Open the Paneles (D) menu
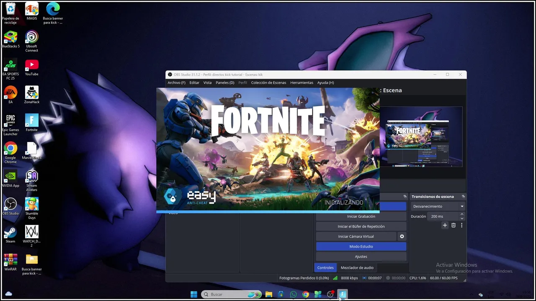This screenshot has width=536, height=301. (x=225, y=83)
